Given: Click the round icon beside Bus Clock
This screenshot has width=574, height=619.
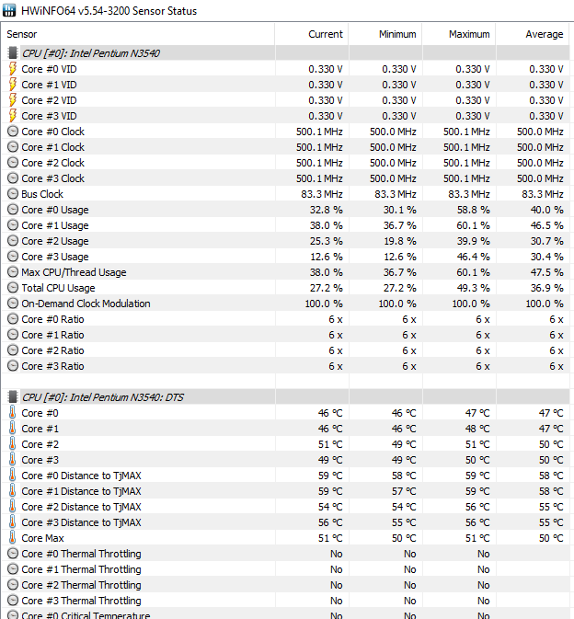Looking at the screenshot, I should [x=13, y=194].
